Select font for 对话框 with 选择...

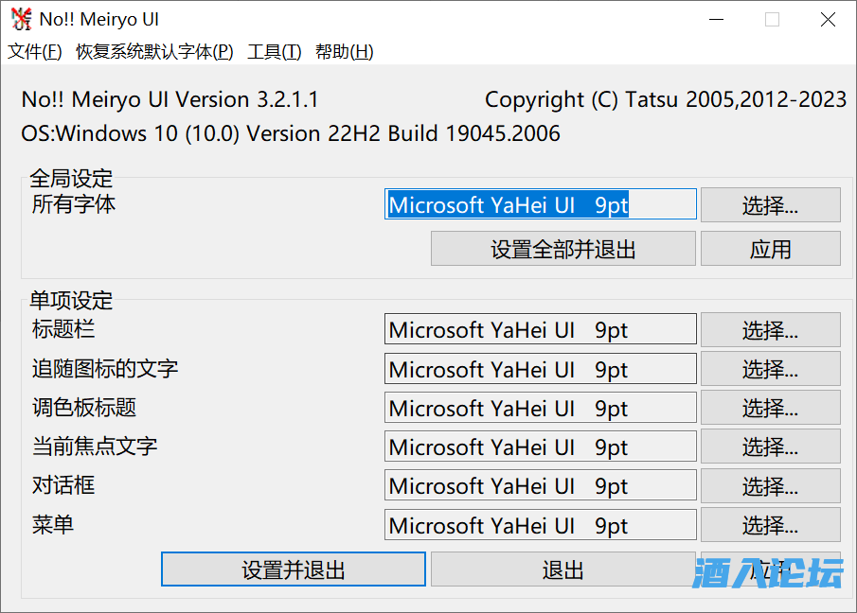click(770, 486)
